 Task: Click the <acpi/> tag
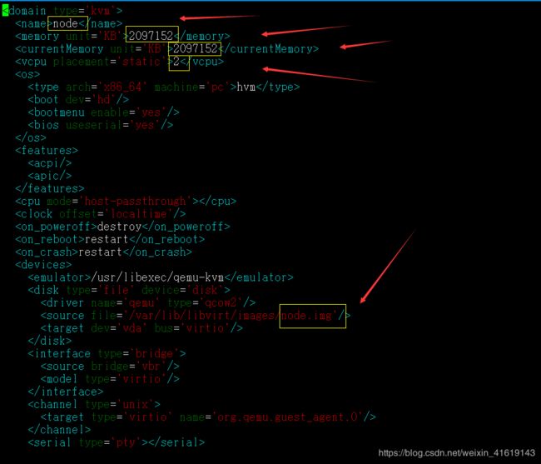(50, 162)
